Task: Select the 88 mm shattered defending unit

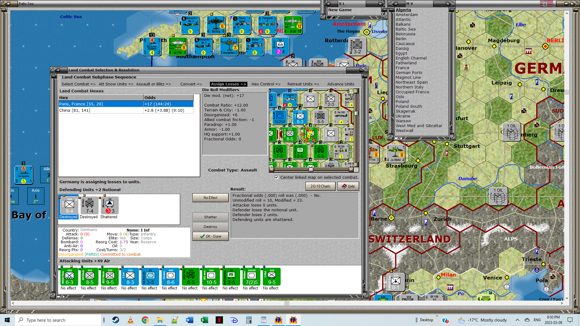Action: [x=109, y=206]
